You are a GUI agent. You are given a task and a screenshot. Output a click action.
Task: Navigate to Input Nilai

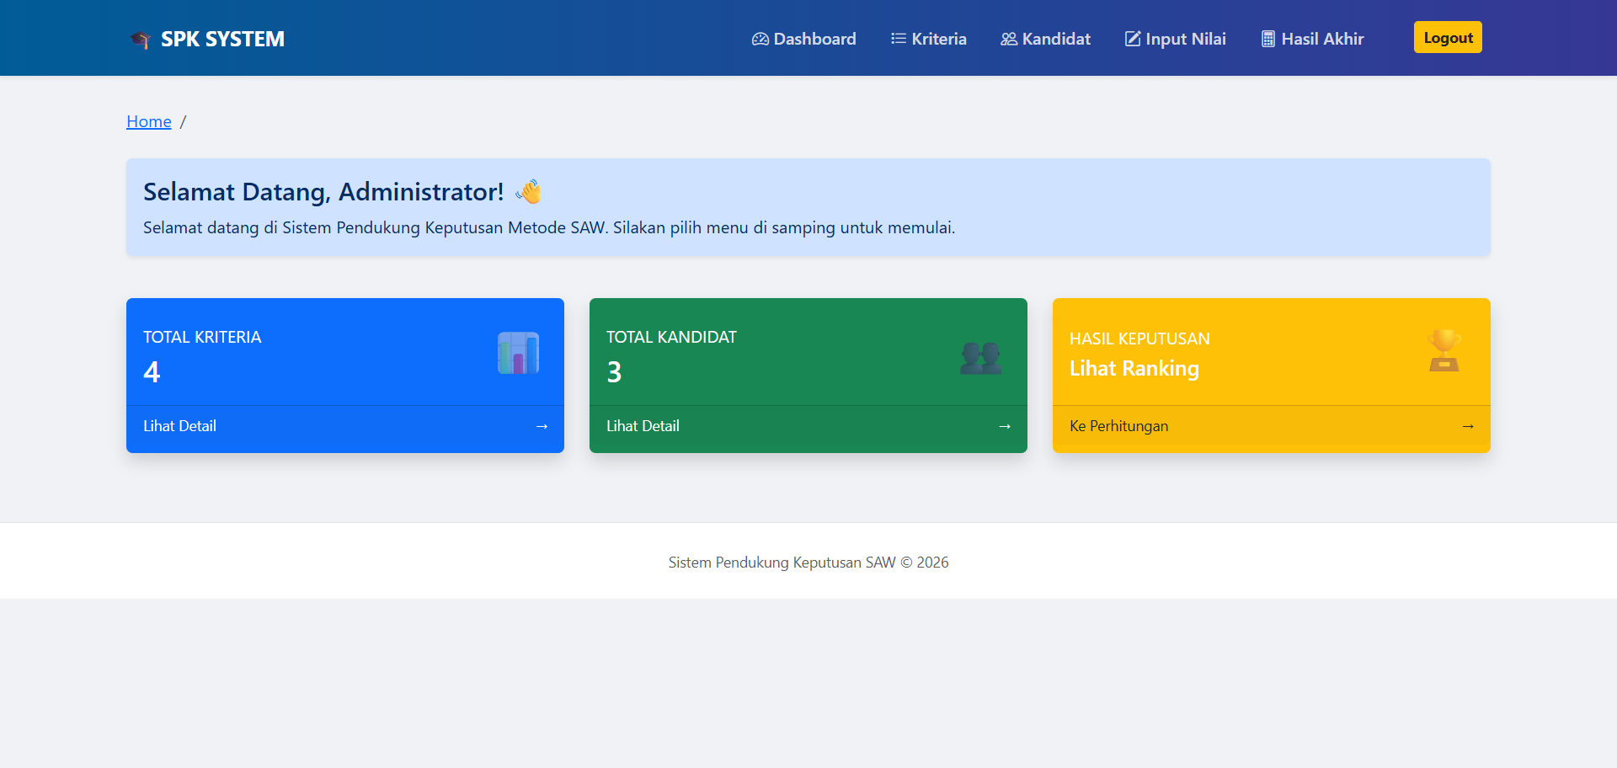pyautogui.click(x=1176, y=39)
